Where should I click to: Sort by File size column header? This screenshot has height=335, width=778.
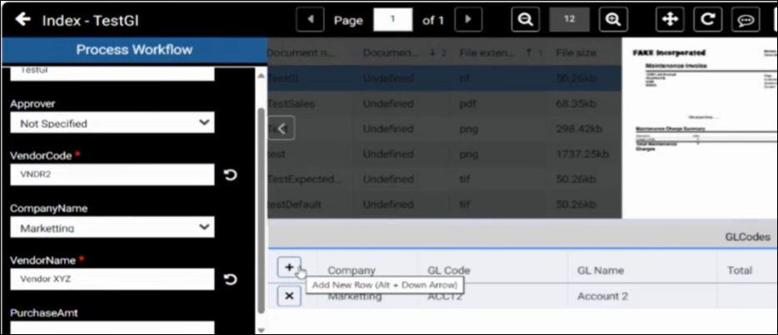(x=576, y=52)
